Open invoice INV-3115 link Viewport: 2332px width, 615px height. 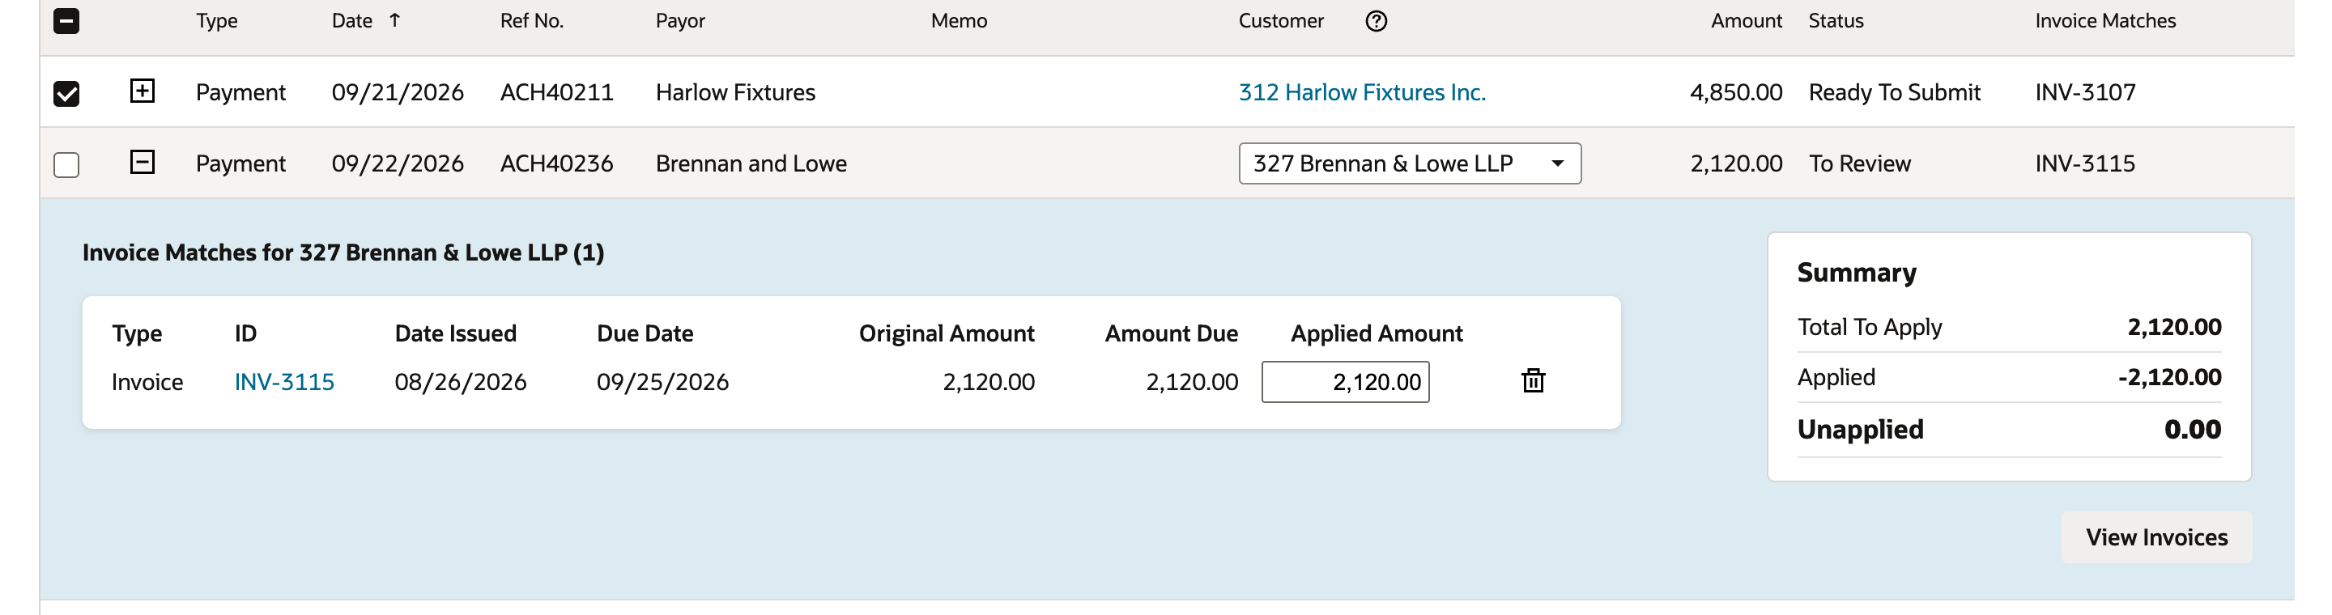coord(284,382)
